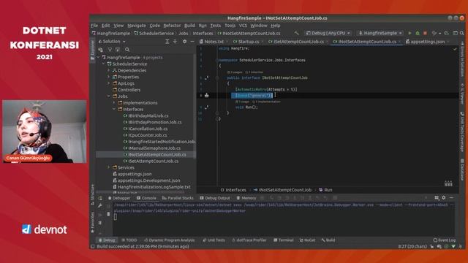Open the dotTrace Profiler tool window
Viewport: 468px width, 263px height.
tap(249, 240)
